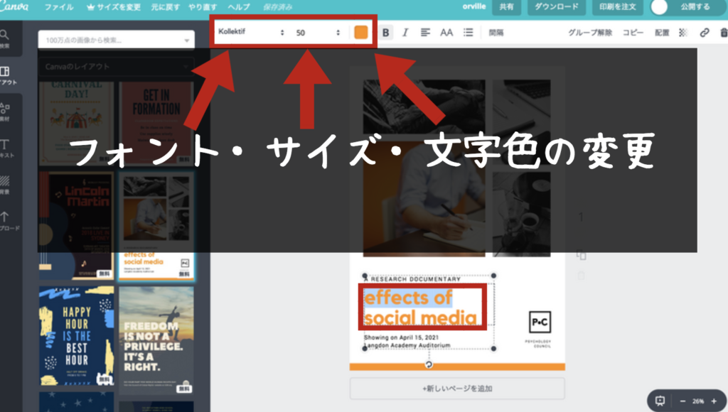This screenshot has width=728, height=412.
Task: Click やり直す to redo
Action: click(203, 7)
